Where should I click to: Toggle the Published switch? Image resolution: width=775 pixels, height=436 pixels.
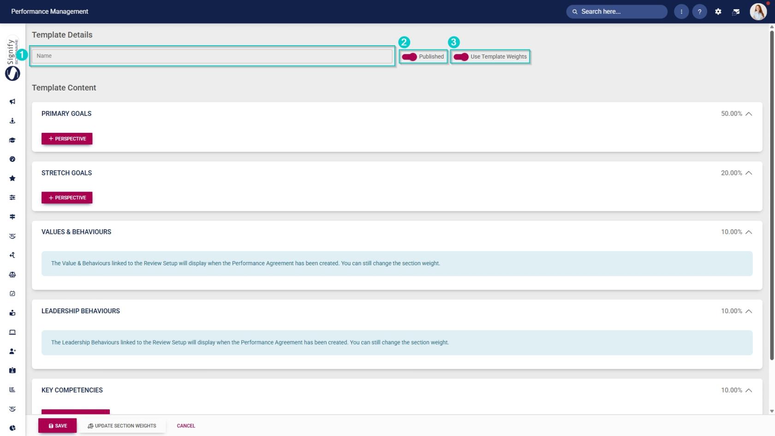[409, 57]
